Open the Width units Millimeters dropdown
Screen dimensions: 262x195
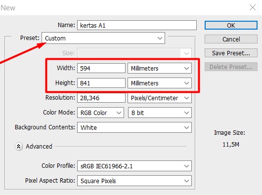(160, 68)
